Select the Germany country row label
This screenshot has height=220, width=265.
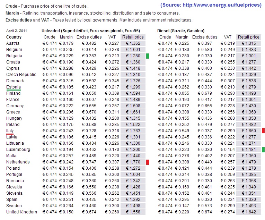click(15, 106)
